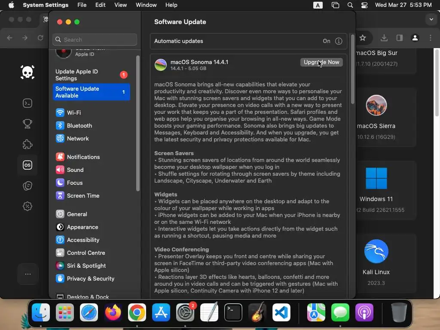Click the date and time in menu bar
Viewport: 440px width, 330px height.
point(403,5)
